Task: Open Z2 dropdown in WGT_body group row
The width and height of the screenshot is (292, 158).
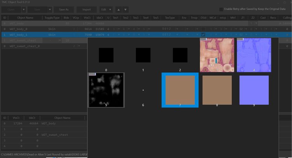Action: pyautogui.click(x=256, y=23)
